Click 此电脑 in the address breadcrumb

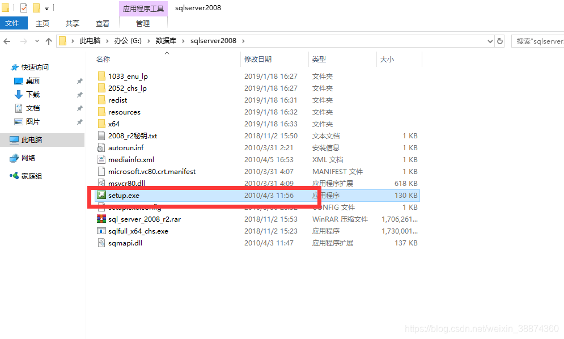pyautogui.click(x=90, y=41)
